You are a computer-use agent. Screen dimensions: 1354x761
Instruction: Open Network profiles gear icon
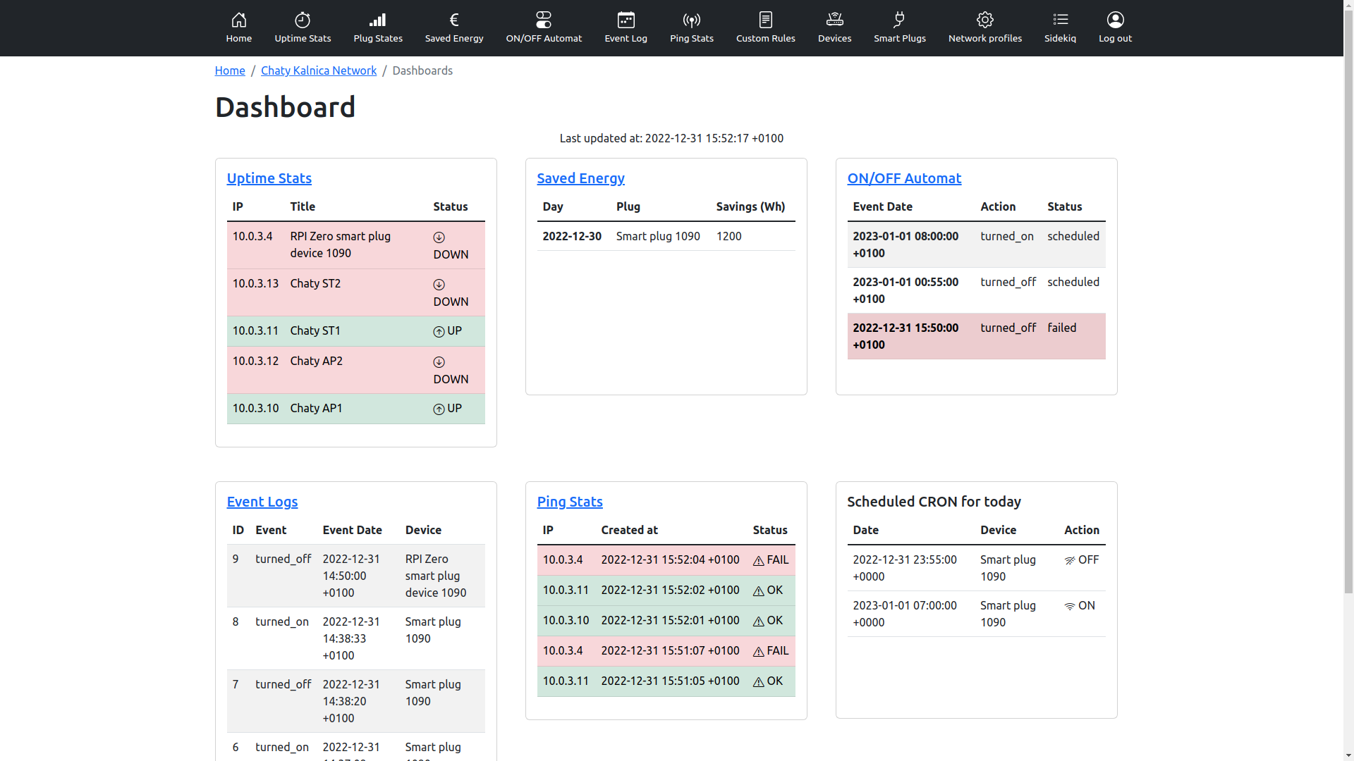[x=985, y=20]
